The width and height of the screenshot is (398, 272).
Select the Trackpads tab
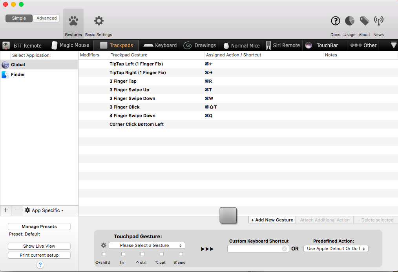pyautogui.click(x=116, y=45)
